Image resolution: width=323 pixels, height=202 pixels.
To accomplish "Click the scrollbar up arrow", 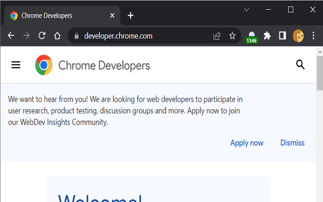I will (x=320, y=52).
